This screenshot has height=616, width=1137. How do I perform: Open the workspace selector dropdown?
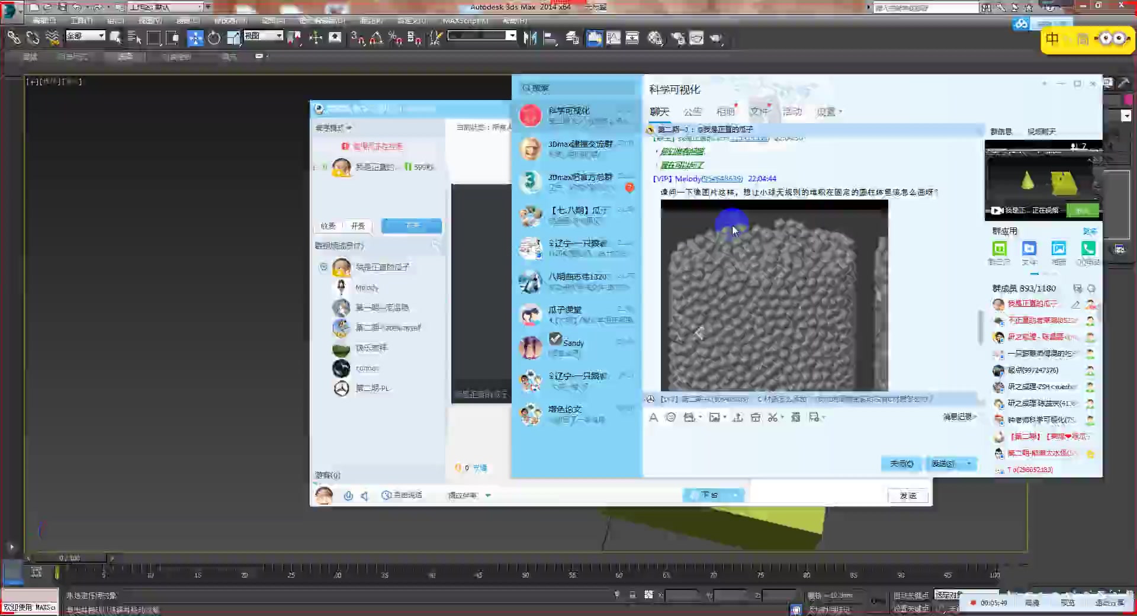tap(166, 7)
